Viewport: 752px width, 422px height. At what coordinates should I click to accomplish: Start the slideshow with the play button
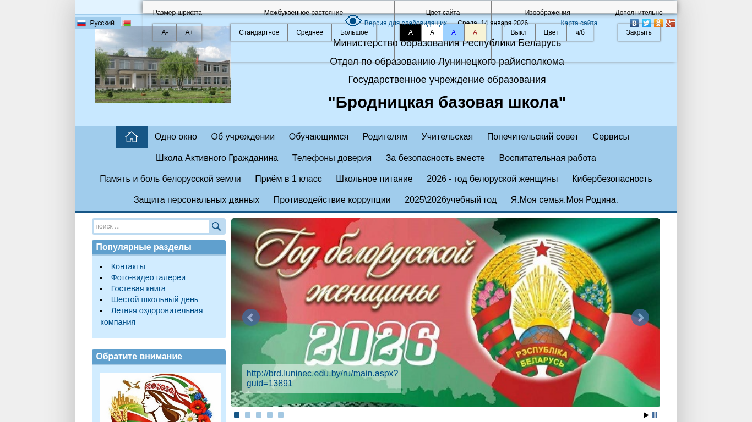[646, 415]
